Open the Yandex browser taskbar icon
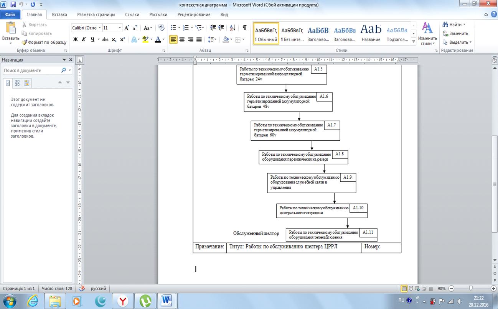498x309 pixels. 123,301
